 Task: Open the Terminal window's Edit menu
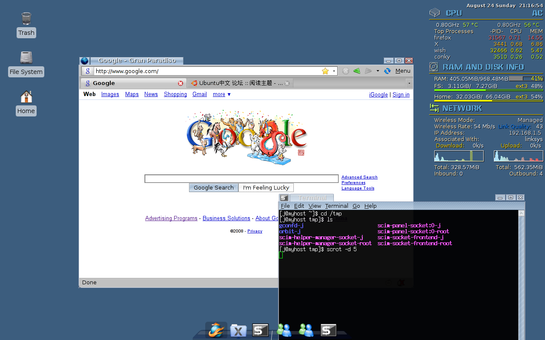[x=299, y=206]
